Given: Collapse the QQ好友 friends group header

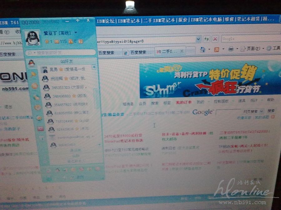Looking at the screenshot, I should pyautogui.click(x=67, y=62).
